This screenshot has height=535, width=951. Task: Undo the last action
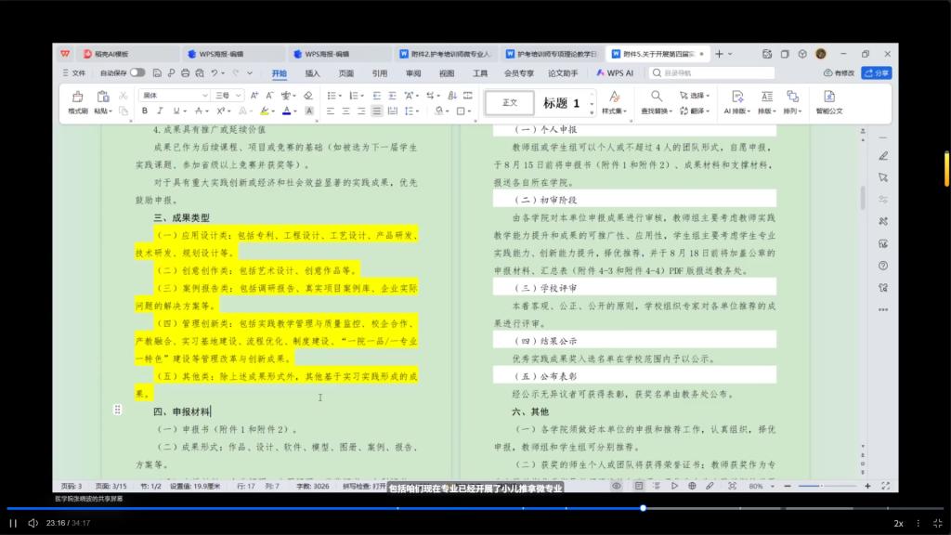click(215, 72)
